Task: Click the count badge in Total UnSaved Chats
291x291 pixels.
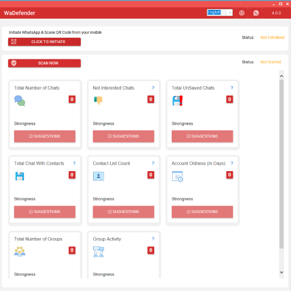Action: (x=229, y=100)
